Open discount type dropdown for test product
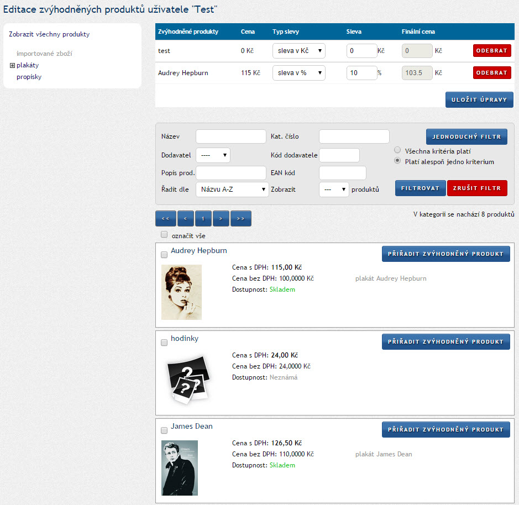Viewport: 519px width, 505px height. (298, 51)
